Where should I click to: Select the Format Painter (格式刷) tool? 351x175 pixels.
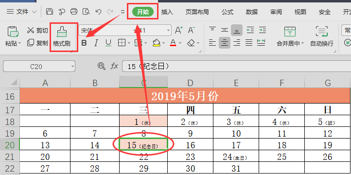tap(62, 36)
